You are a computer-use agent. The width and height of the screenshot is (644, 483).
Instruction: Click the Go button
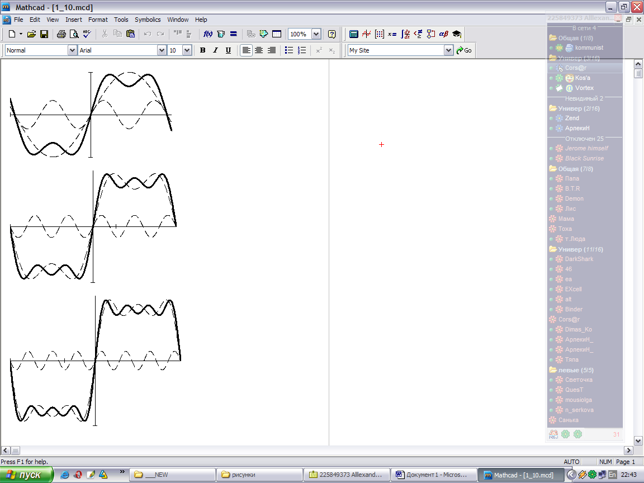tap(464, 50)
